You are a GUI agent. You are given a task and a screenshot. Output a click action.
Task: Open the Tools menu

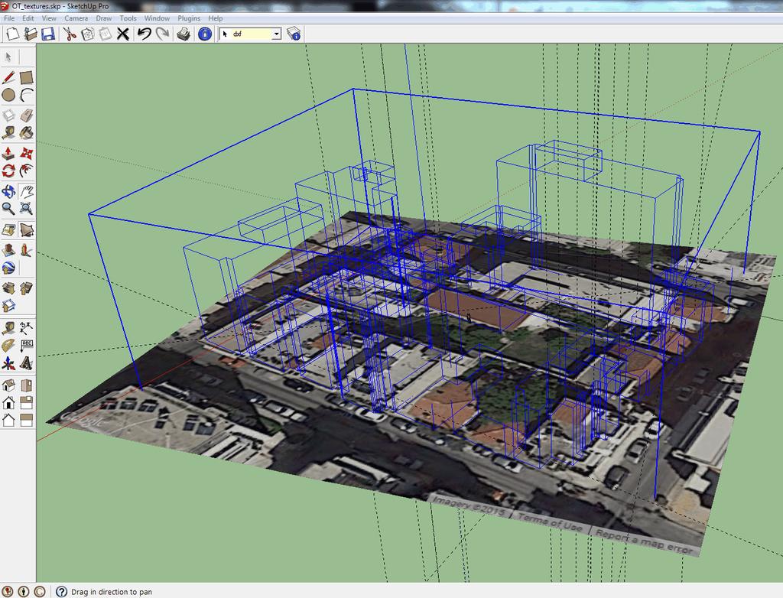pyautogui.click(x=128, y=18)
